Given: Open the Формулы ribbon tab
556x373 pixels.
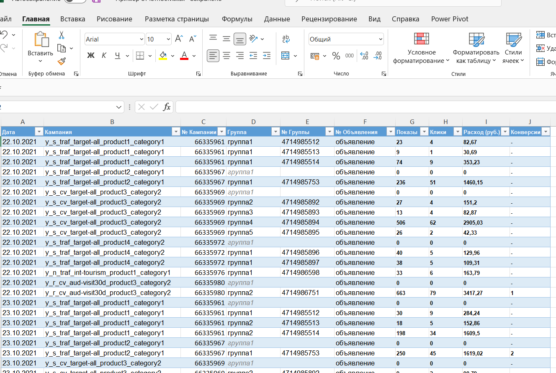Looking at the screenshot, I should tap(237, 19).
